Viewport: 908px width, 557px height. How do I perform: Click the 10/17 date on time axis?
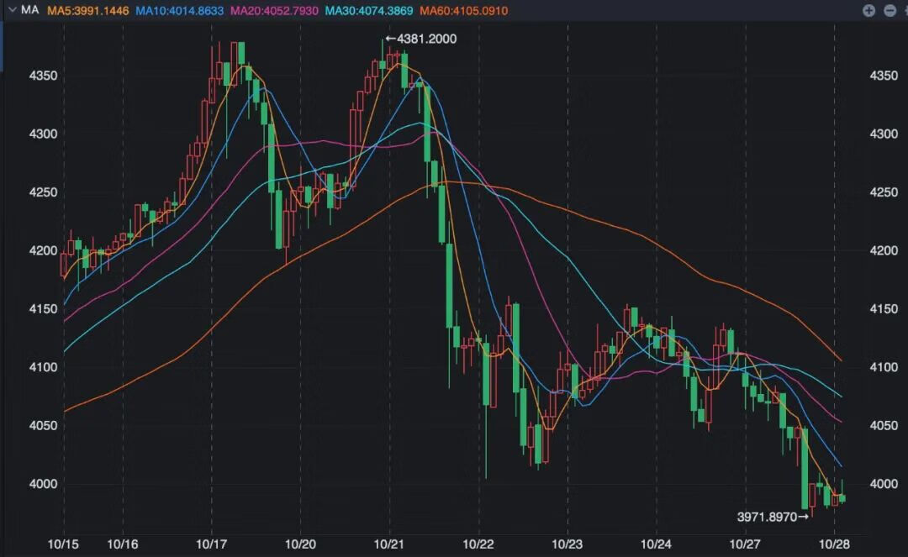211,544
